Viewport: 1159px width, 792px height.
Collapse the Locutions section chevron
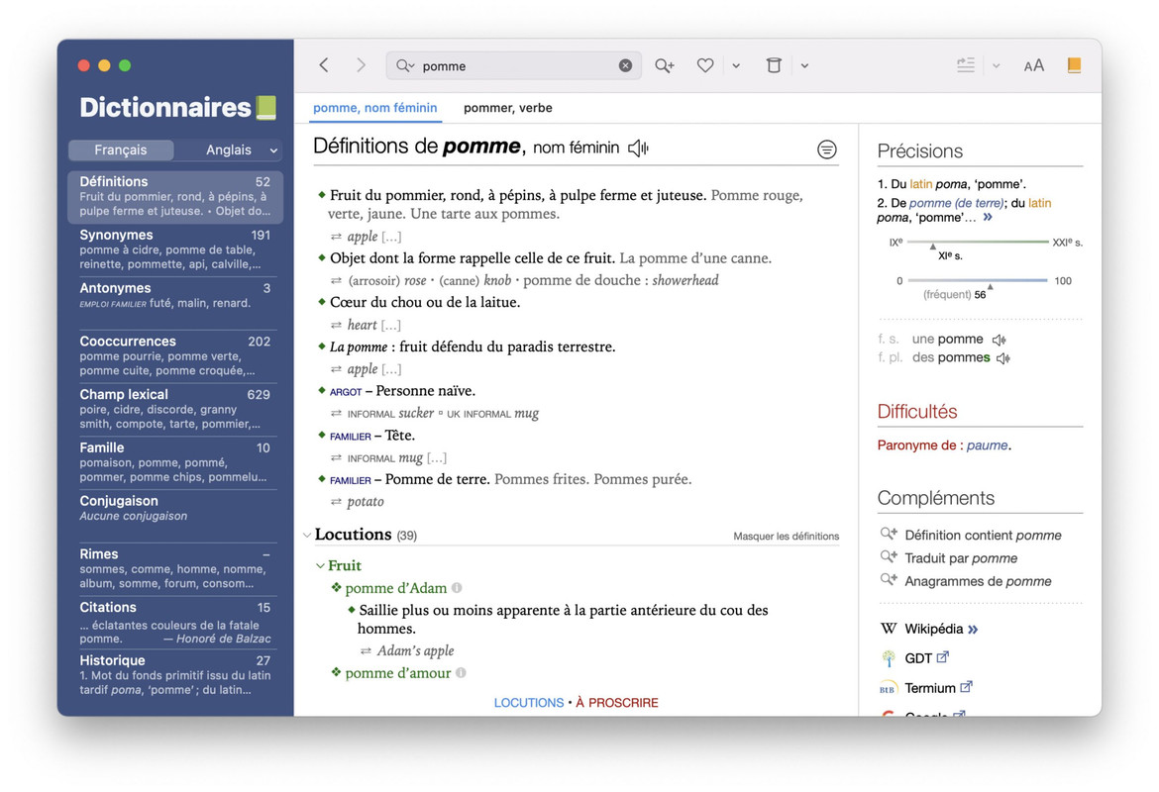pos(307,535)
